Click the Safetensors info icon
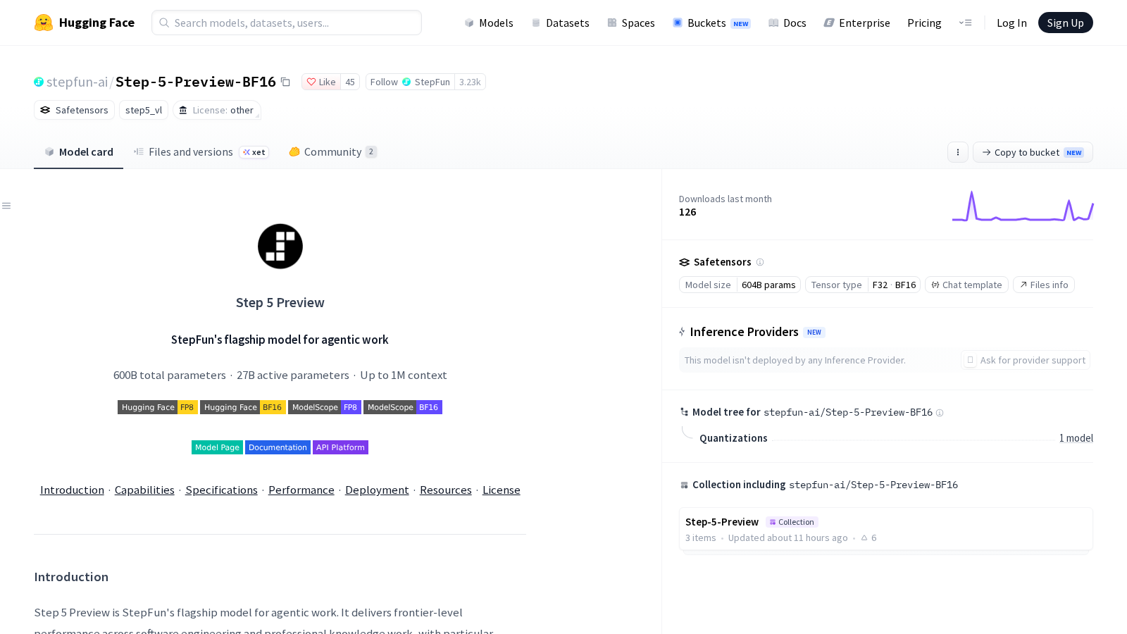Screen dimensions: 1127x634 point(760,262)
